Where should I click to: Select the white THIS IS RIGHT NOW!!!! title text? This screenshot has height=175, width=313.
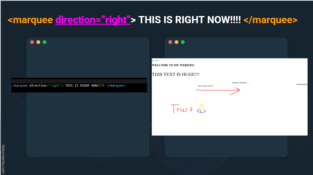190,20
